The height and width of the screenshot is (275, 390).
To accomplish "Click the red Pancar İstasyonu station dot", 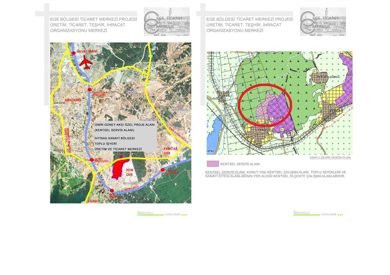I will click(163, 170).
